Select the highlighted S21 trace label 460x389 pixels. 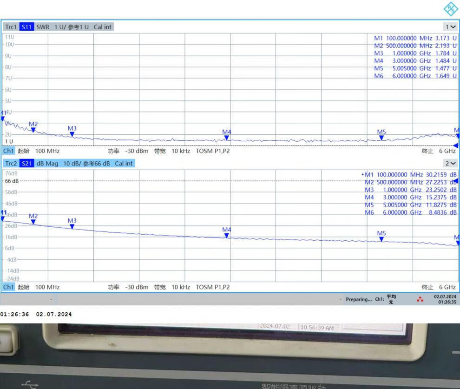27,163
